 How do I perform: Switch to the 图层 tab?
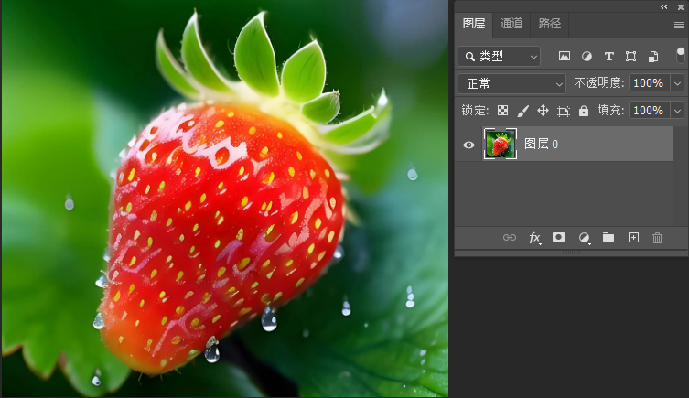474,23
